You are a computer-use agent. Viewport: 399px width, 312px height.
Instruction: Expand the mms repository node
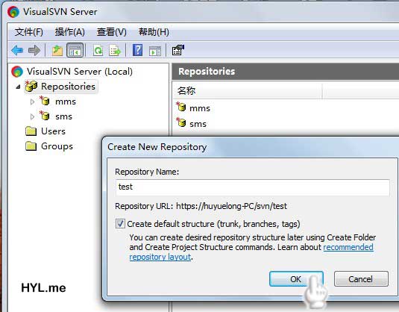(x=32, y=102)
